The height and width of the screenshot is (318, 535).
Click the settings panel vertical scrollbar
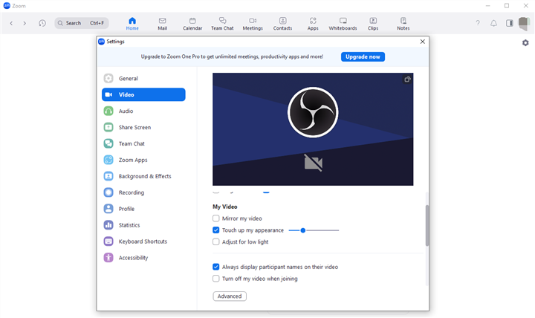click(427, 225)
